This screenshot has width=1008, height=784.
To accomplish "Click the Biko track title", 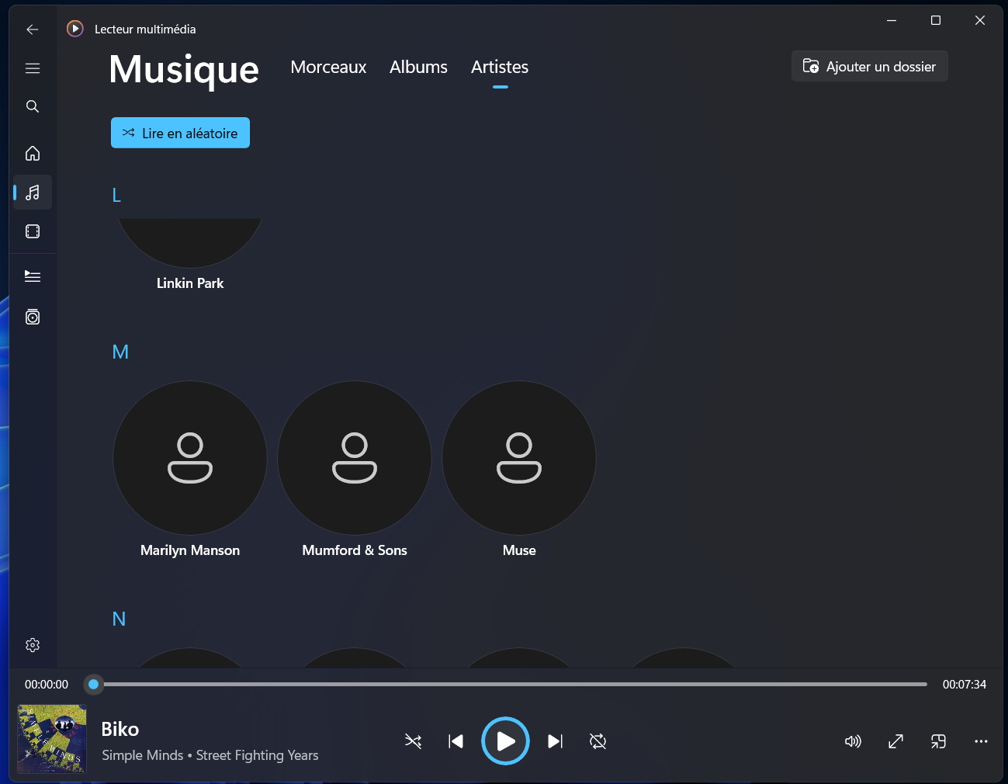I will 120,730.
